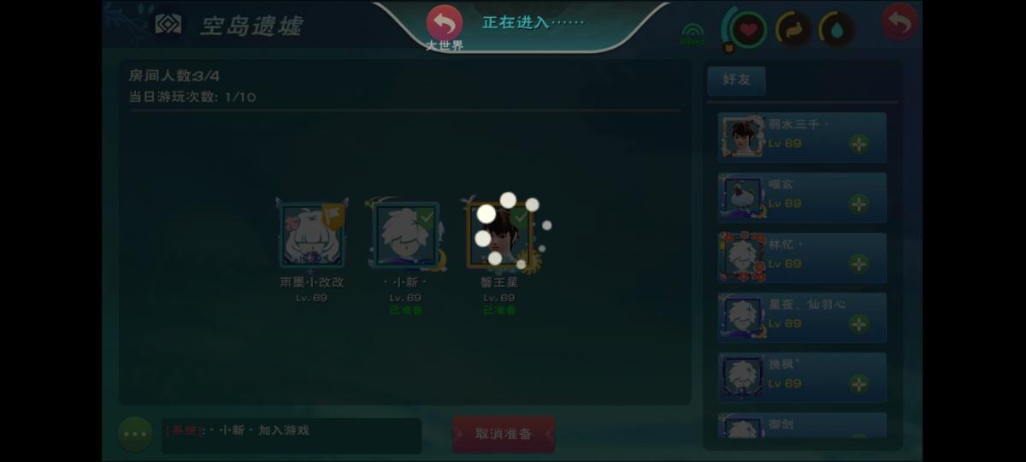Check the green network ping indicator

[x=692, y=35]
